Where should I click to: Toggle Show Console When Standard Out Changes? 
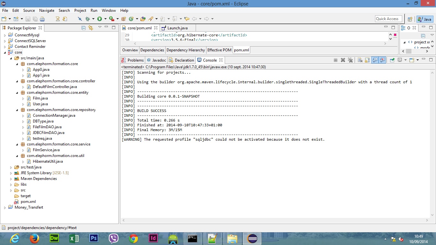(375, 60)
